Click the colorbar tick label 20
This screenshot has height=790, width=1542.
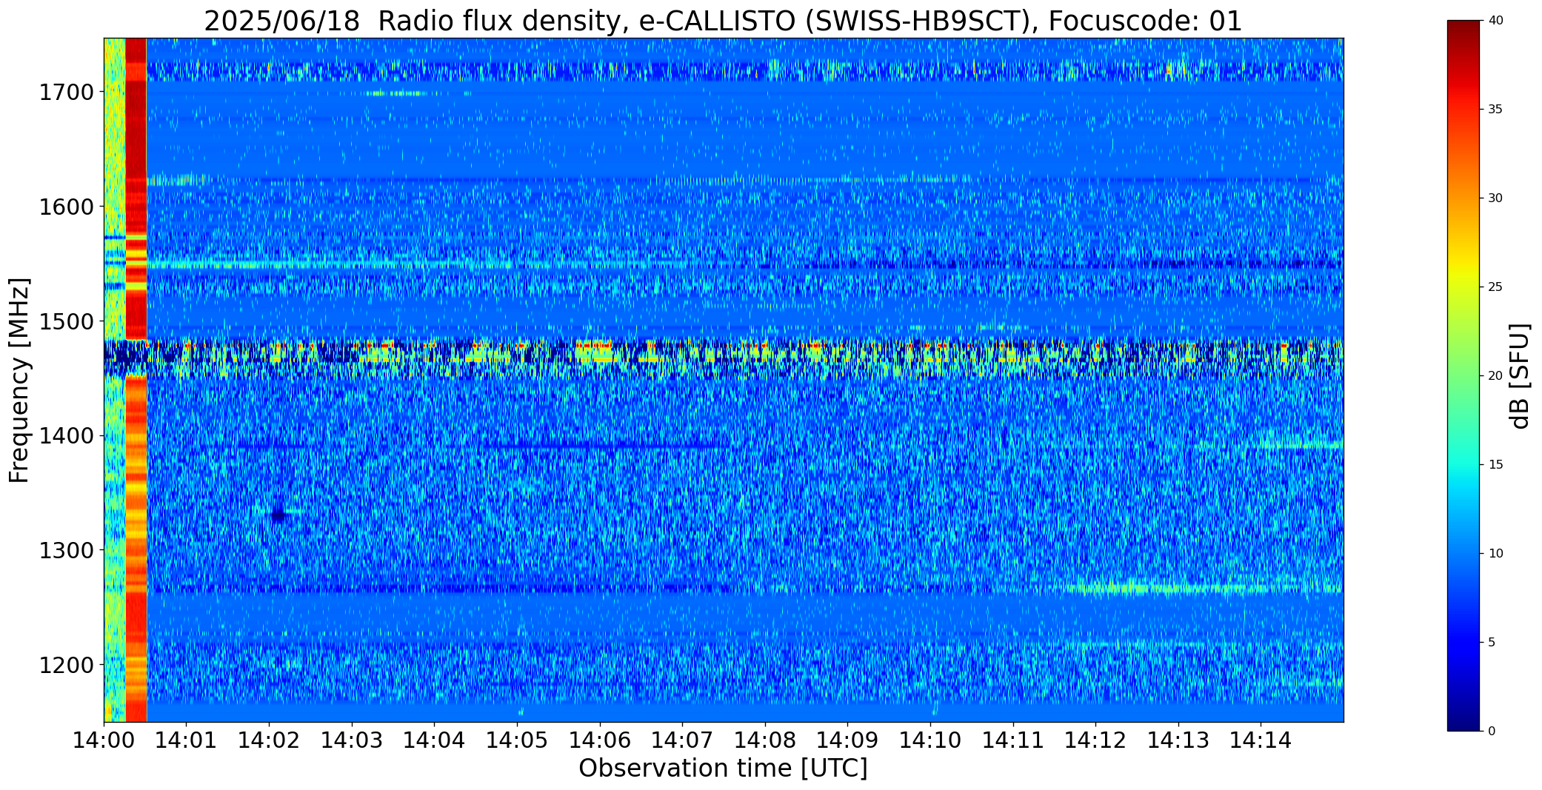point(1495,376)
